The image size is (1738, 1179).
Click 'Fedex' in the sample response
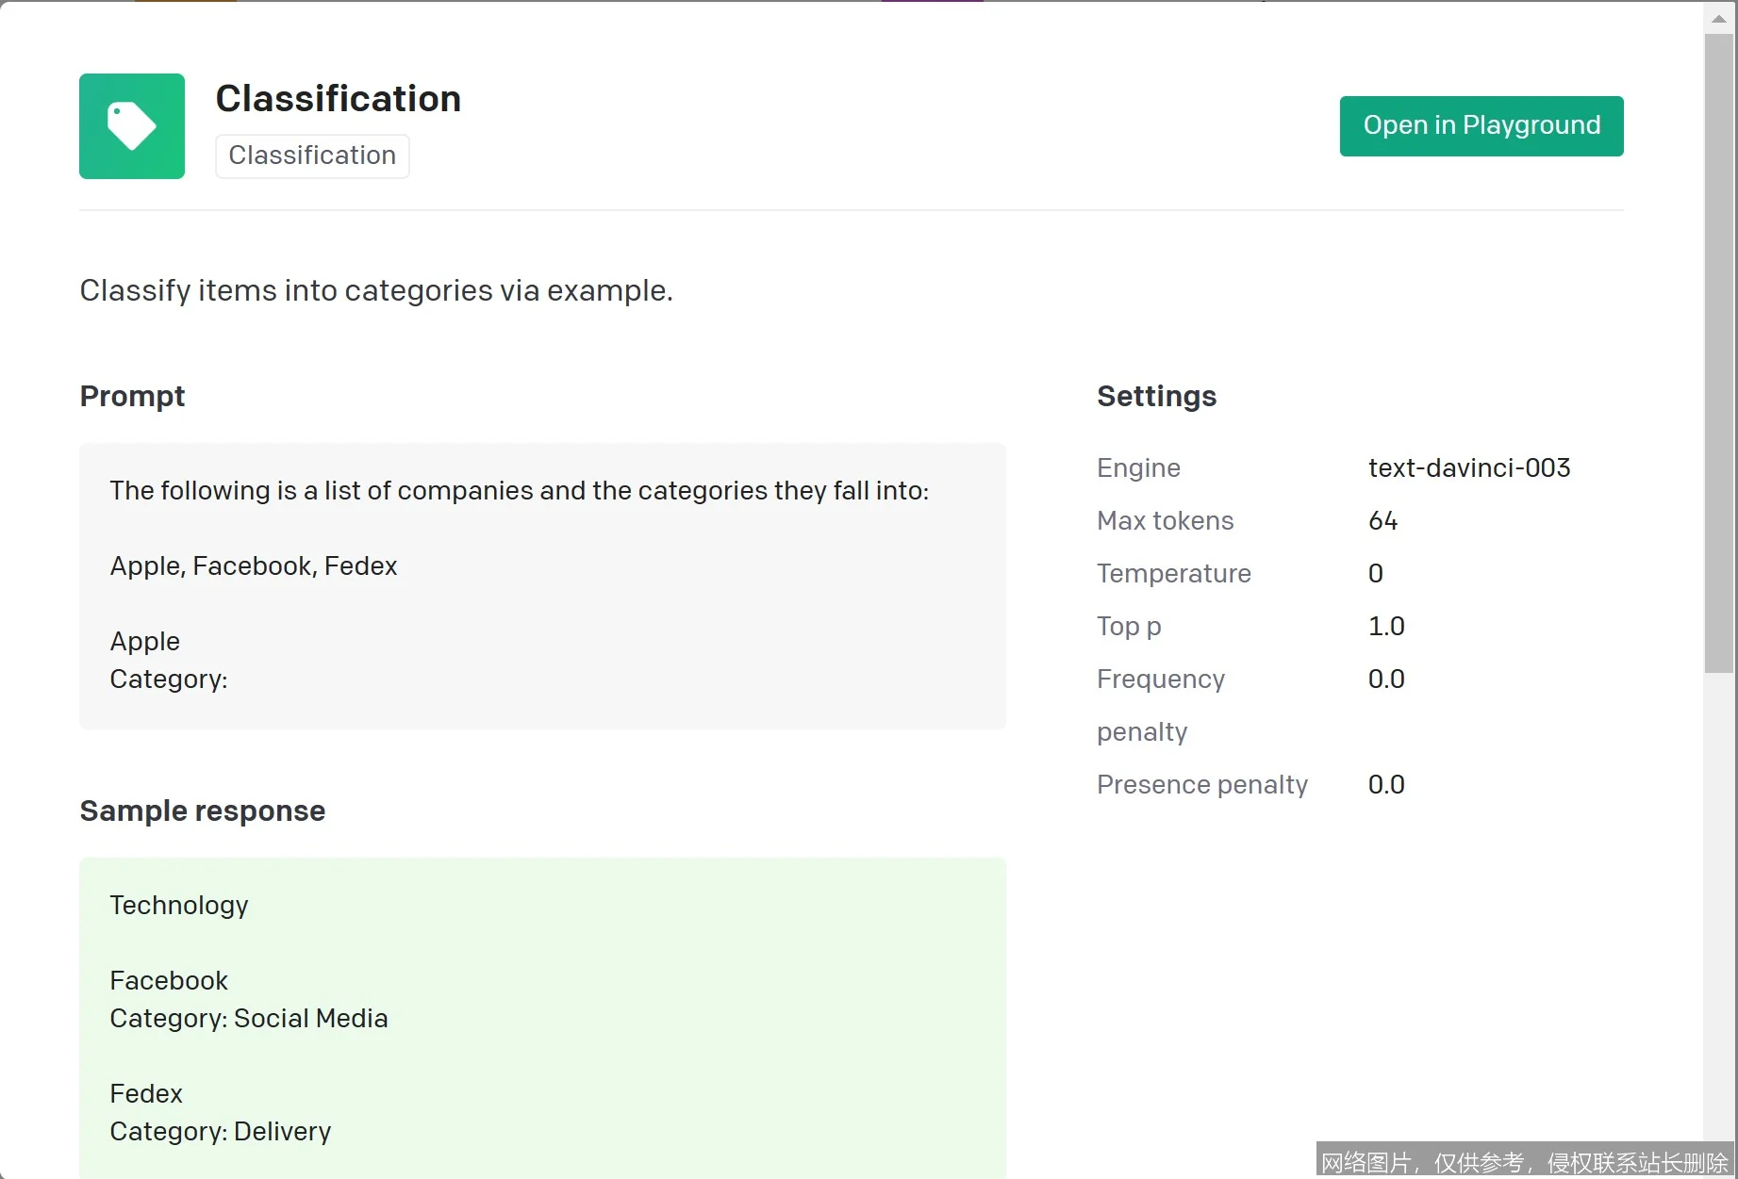[x=146, y=1094]
